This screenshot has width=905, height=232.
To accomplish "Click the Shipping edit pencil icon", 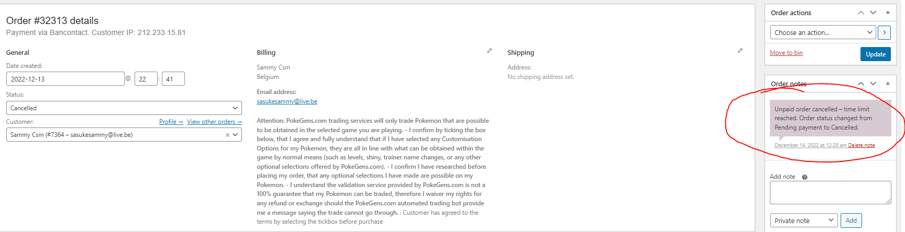I will click(x=740, y=51).
